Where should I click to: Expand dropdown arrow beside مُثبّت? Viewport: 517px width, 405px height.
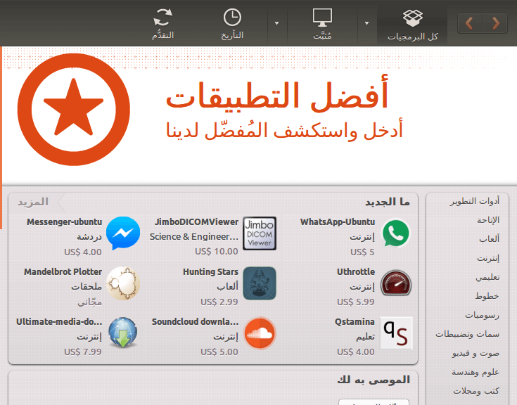[x=276, y=23]
